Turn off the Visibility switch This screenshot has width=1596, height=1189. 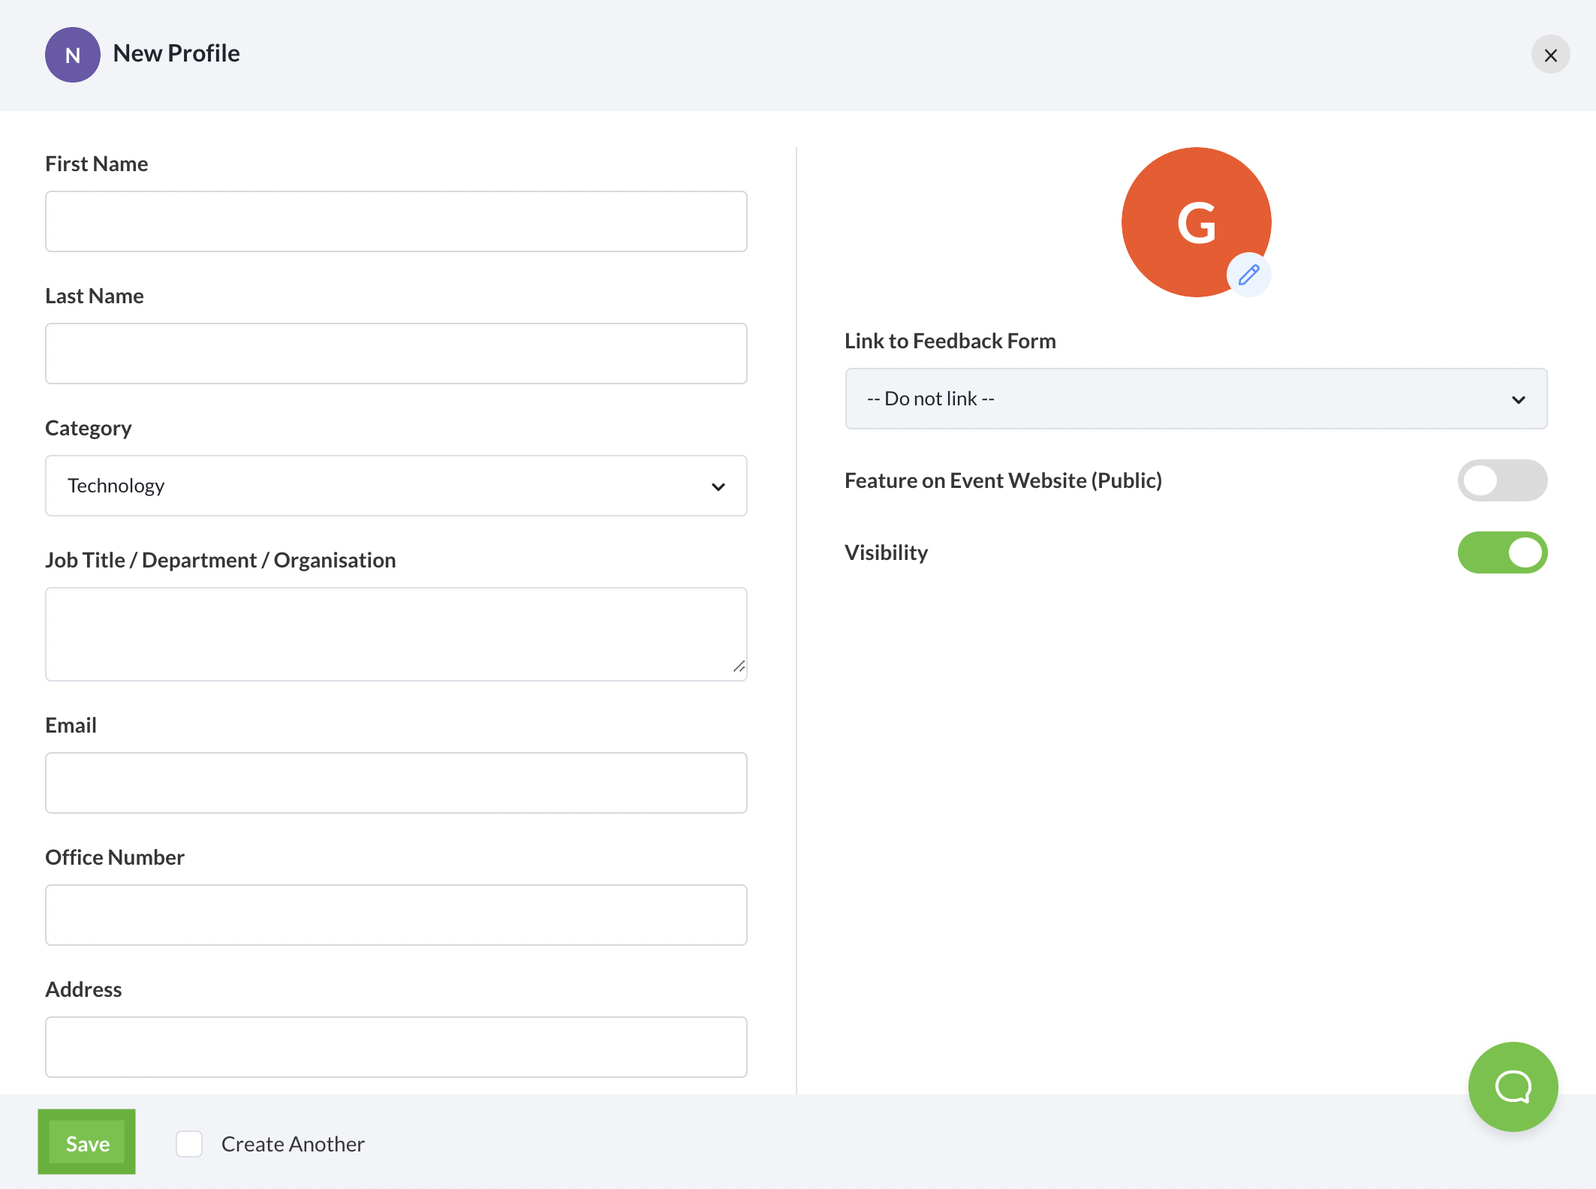pos(1502,552)
